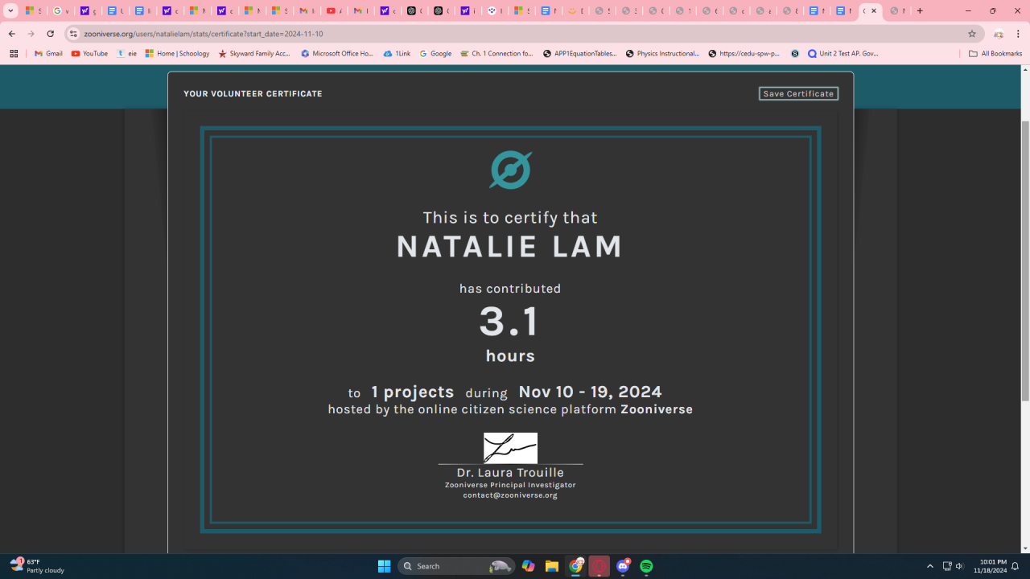
Task: Open the cedu-spw bookmark
Action: [744, 54]
